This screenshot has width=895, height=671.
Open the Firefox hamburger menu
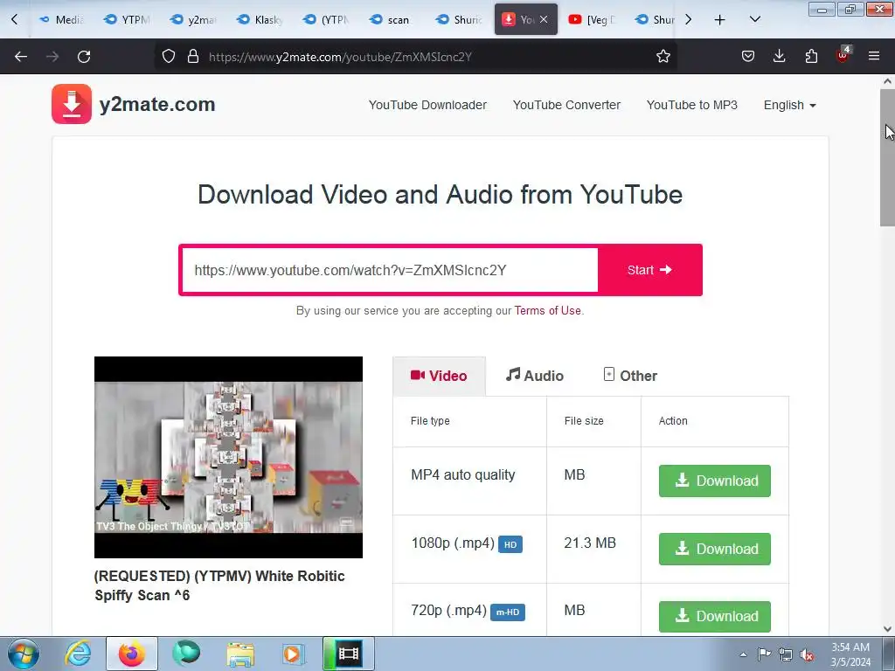pyautogui.click(x=874, y=56)
